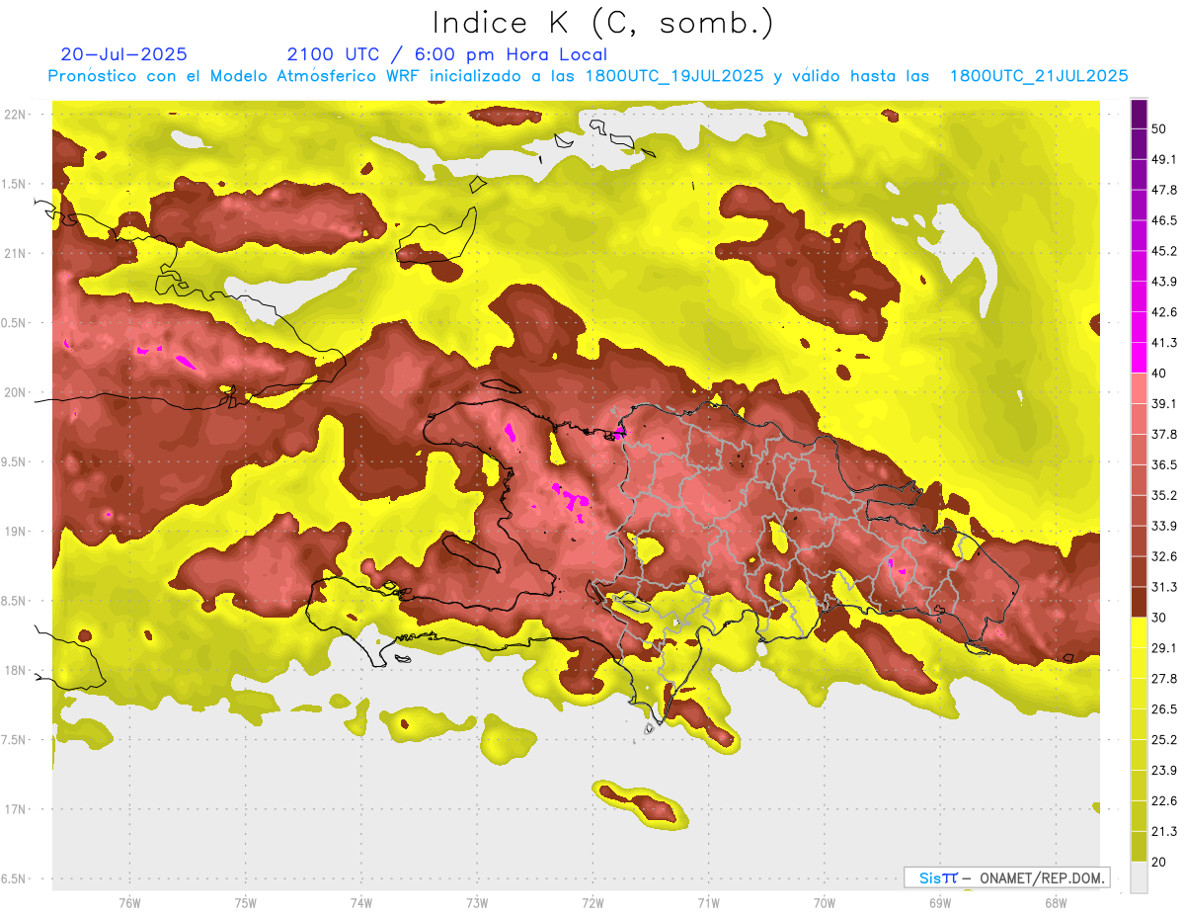Image resolution: width=1185 pixels, height=916 pixels.
Task: Pick the magenta colorbar segment between 40 and 41.3
Action: click(x=1139, y=359)
